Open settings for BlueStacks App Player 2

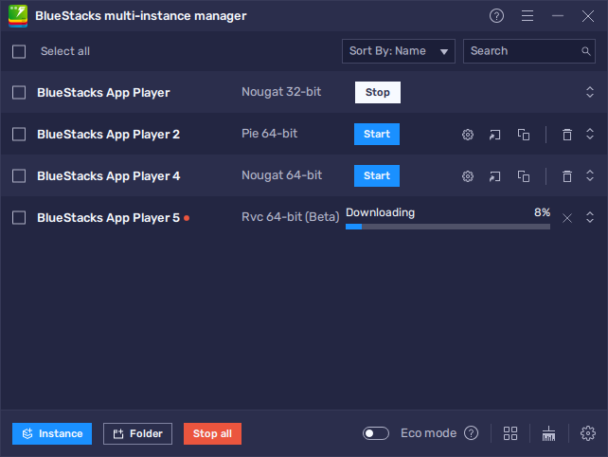tap(467, 135)
